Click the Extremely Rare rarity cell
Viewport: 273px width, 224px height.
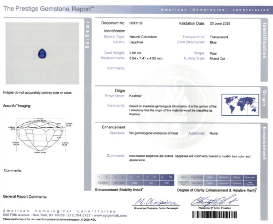pyautogui.click(x=184, y=183)
